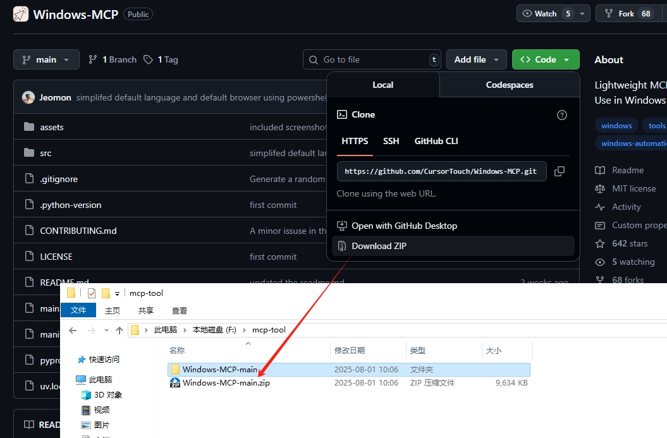Click the Activity pulse icon

coord(600,207)
